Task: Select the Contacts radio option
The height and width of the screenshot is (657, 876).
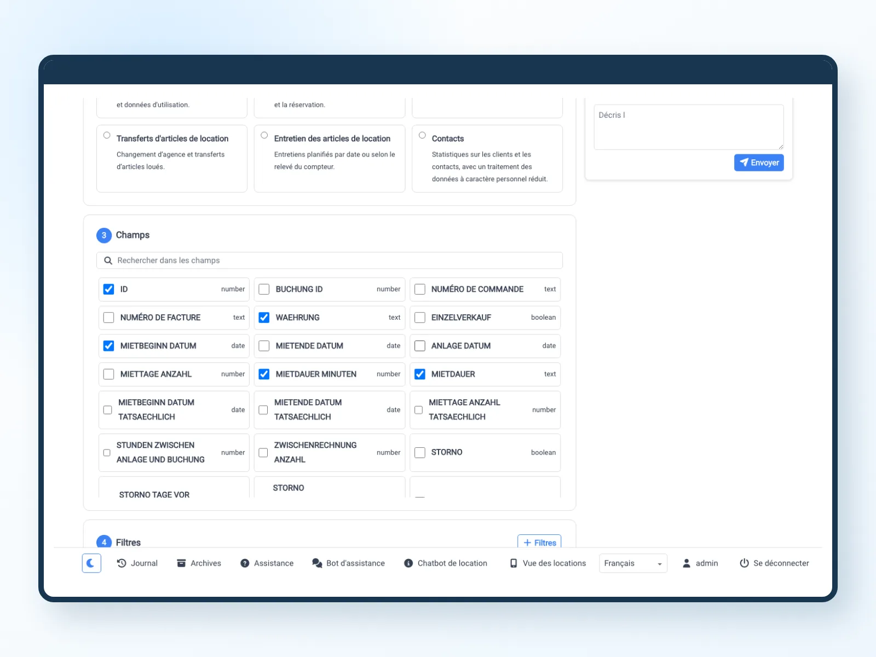Action: [422, 135]
